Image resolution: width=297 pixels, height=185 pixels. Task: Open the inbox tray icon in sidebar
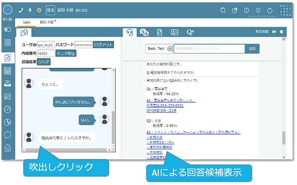(7, 83)
